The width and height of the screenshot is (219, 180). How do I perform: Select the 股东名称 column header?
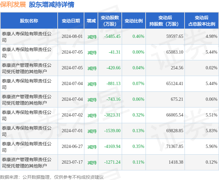[x=29, y=21]
